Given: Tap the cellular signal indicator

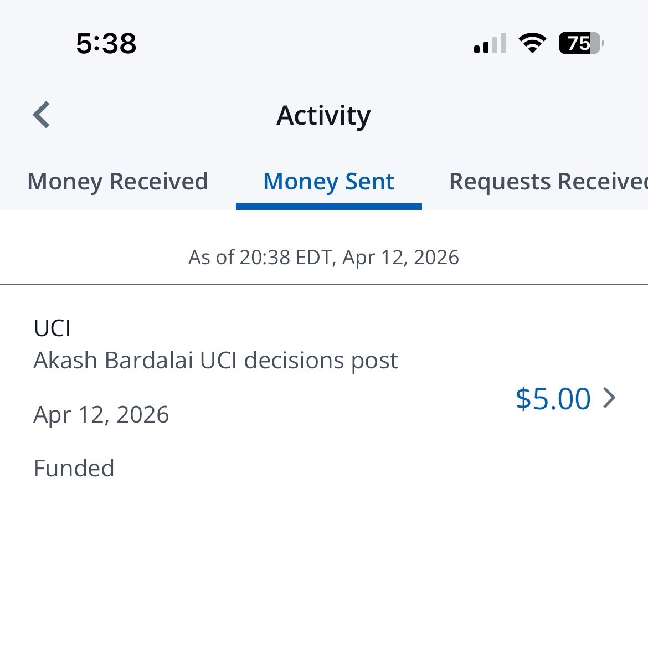Looking at the screenshot, I should click(490, 43).
